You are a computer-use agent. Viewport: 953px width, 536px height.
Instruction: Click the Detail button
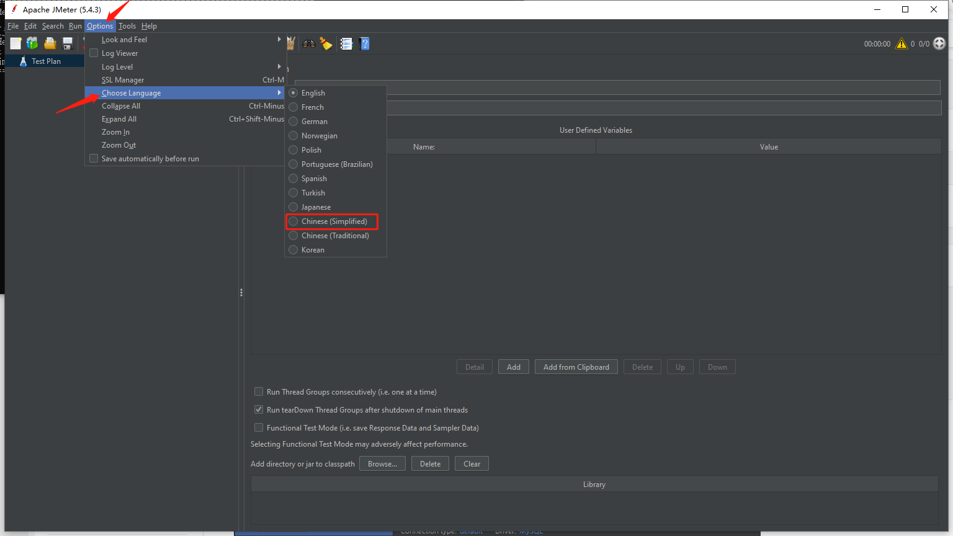point(475,367)
